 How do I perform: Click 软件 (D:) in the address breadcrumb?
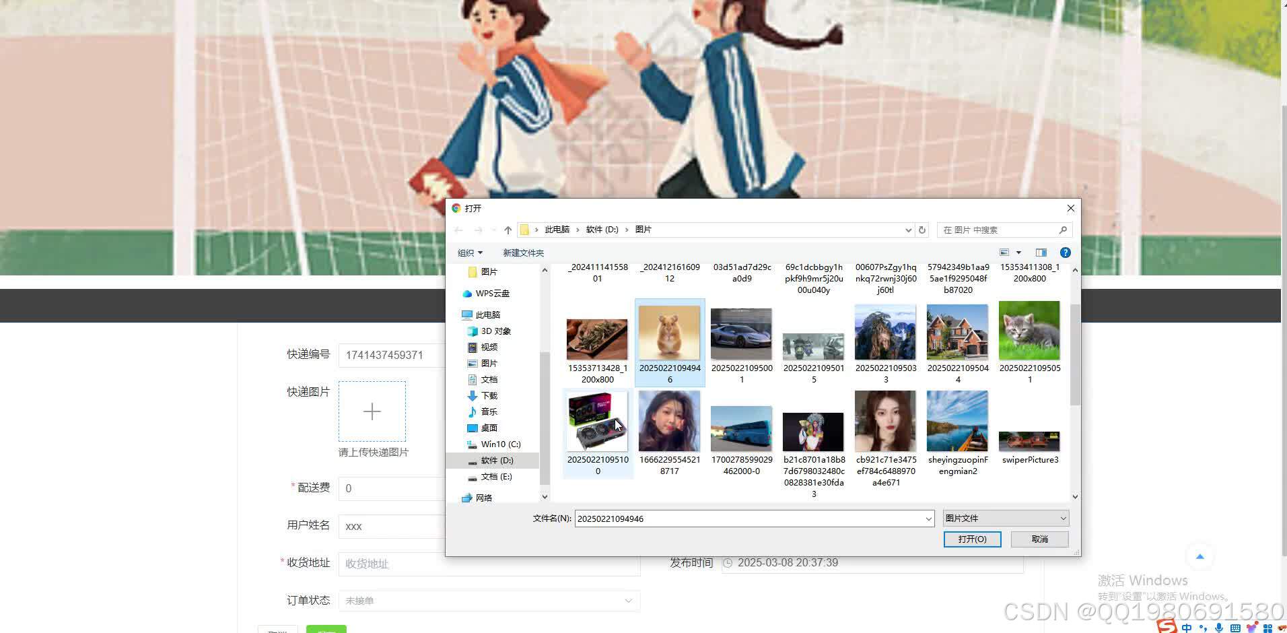coord(602,230)
